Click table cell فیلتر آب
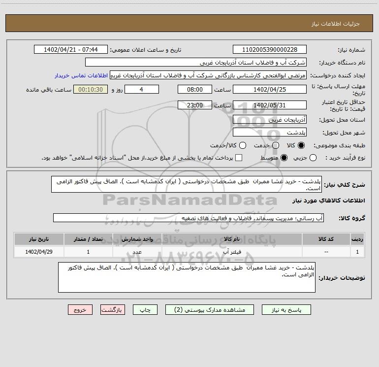This screenshot has height=367, width=379. point(232,252)
